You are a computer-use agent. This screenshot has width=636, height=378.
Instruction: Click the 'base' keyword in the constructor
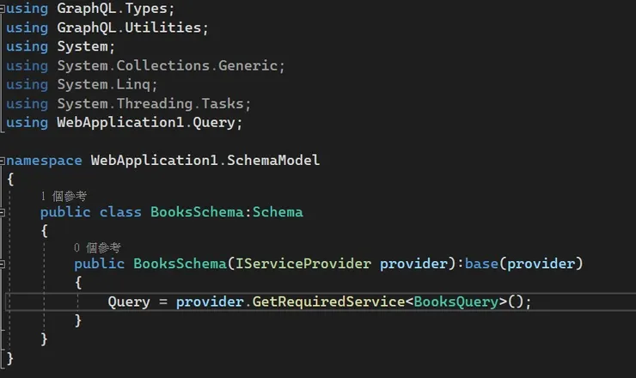tap(481, 264)
